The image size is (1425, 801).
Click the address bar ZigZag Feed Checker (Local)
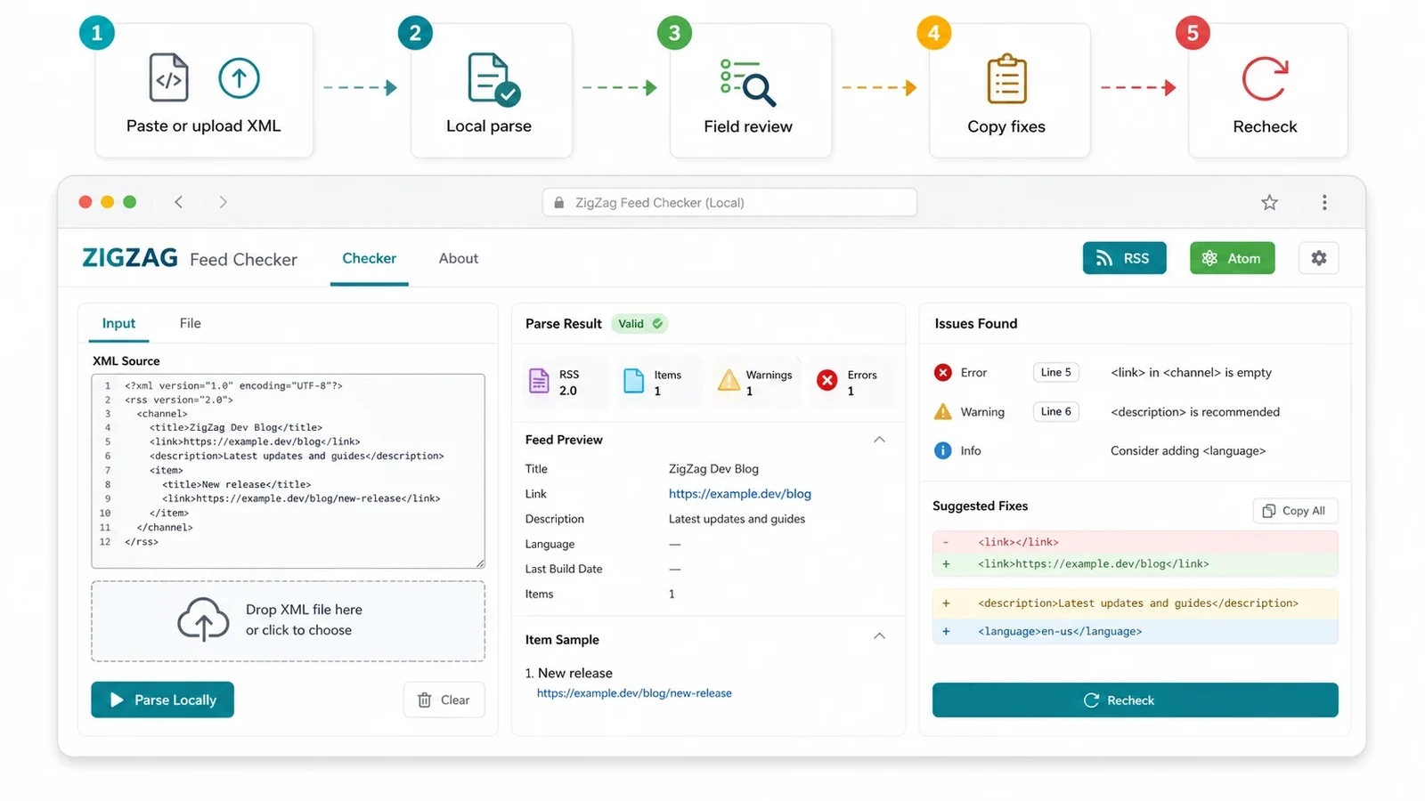tap(729, 202)
